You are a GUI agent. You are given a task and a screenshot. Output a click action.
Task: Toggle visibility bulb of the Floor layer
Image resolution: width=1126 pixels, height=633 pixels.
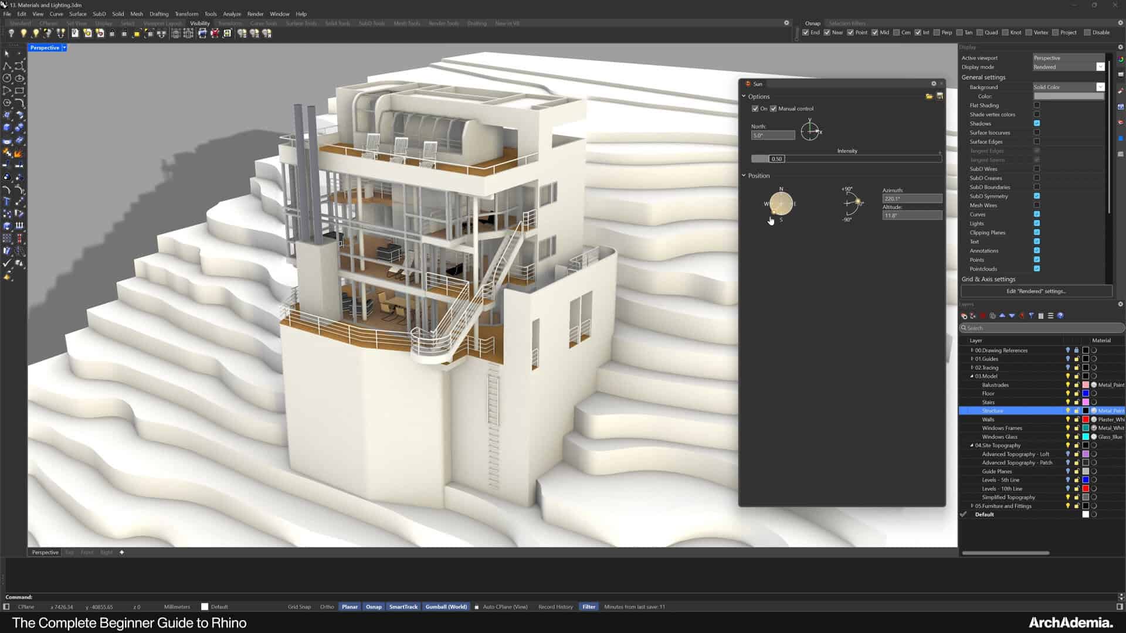coord(1067,393)
